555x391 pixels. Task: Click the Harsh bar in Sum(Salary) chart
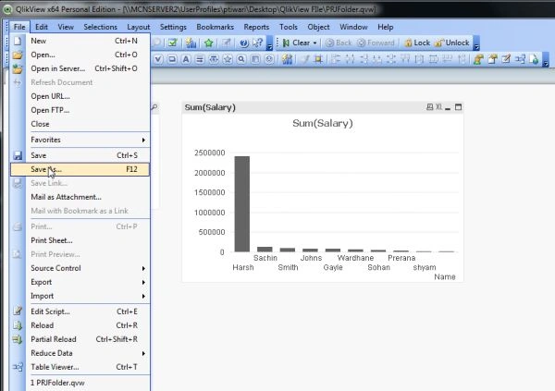pyautogui.click(x=242, y=204)
